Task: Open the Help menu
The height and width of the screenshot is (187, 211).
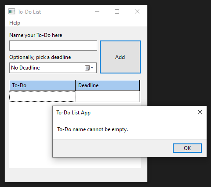Action: point(15,23)
